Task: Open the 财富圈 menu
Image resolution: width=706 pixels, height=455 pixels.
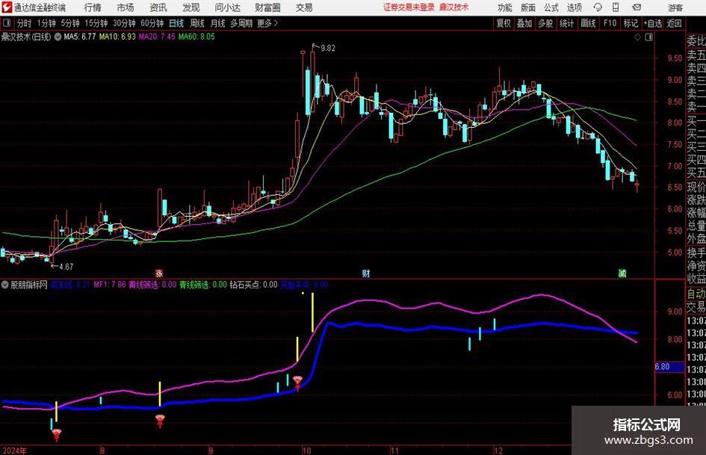Action: (x=267, y=7)
